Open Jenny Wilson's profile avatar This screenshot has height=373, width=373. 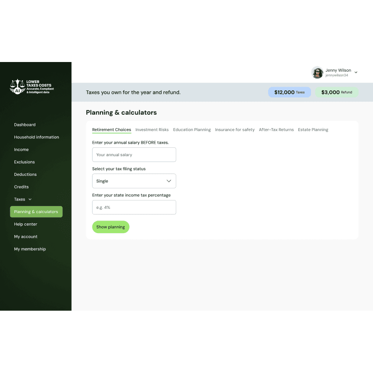tap(317, 72)
